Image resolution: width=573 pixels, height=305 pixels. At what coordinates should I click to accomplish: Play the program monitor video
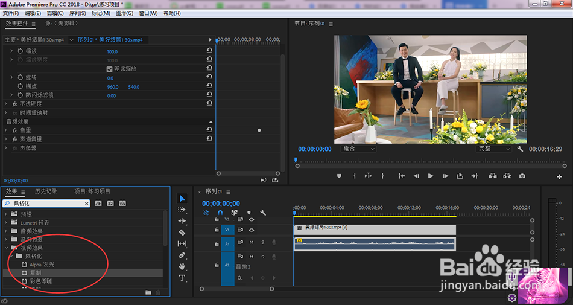pos(431,176)
